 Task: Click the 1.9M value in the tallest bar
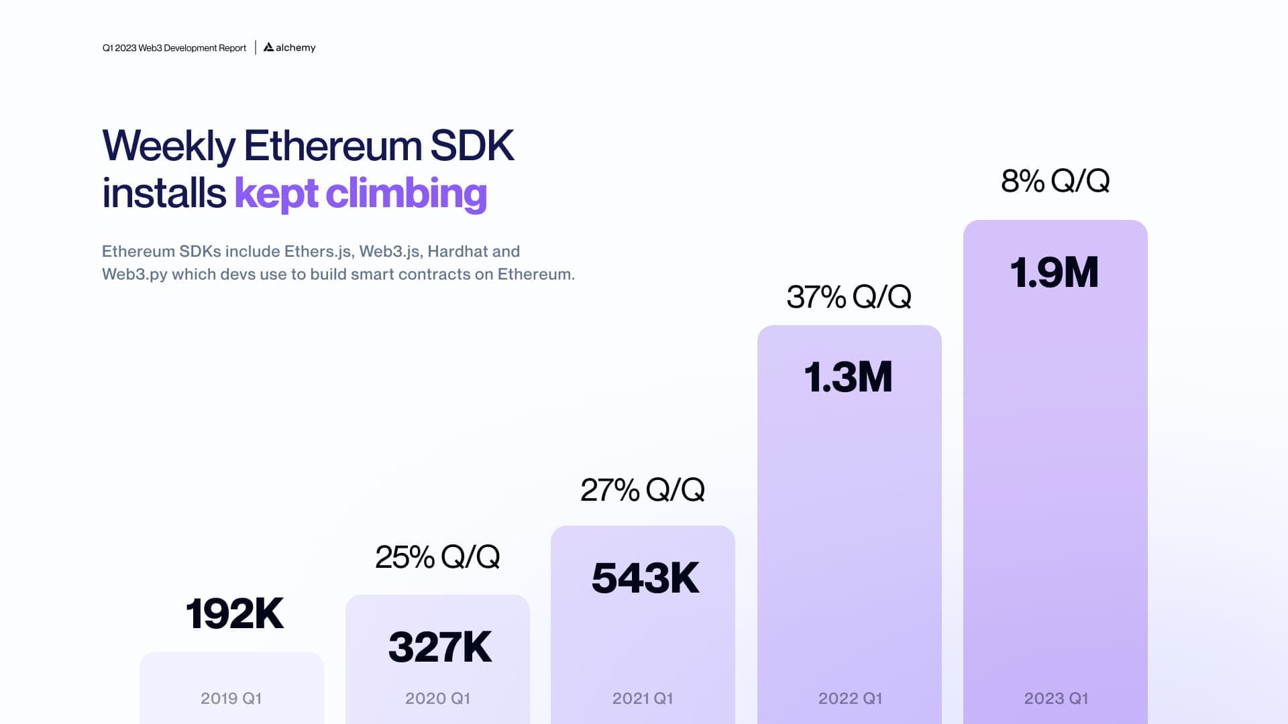click(1054, 272)
